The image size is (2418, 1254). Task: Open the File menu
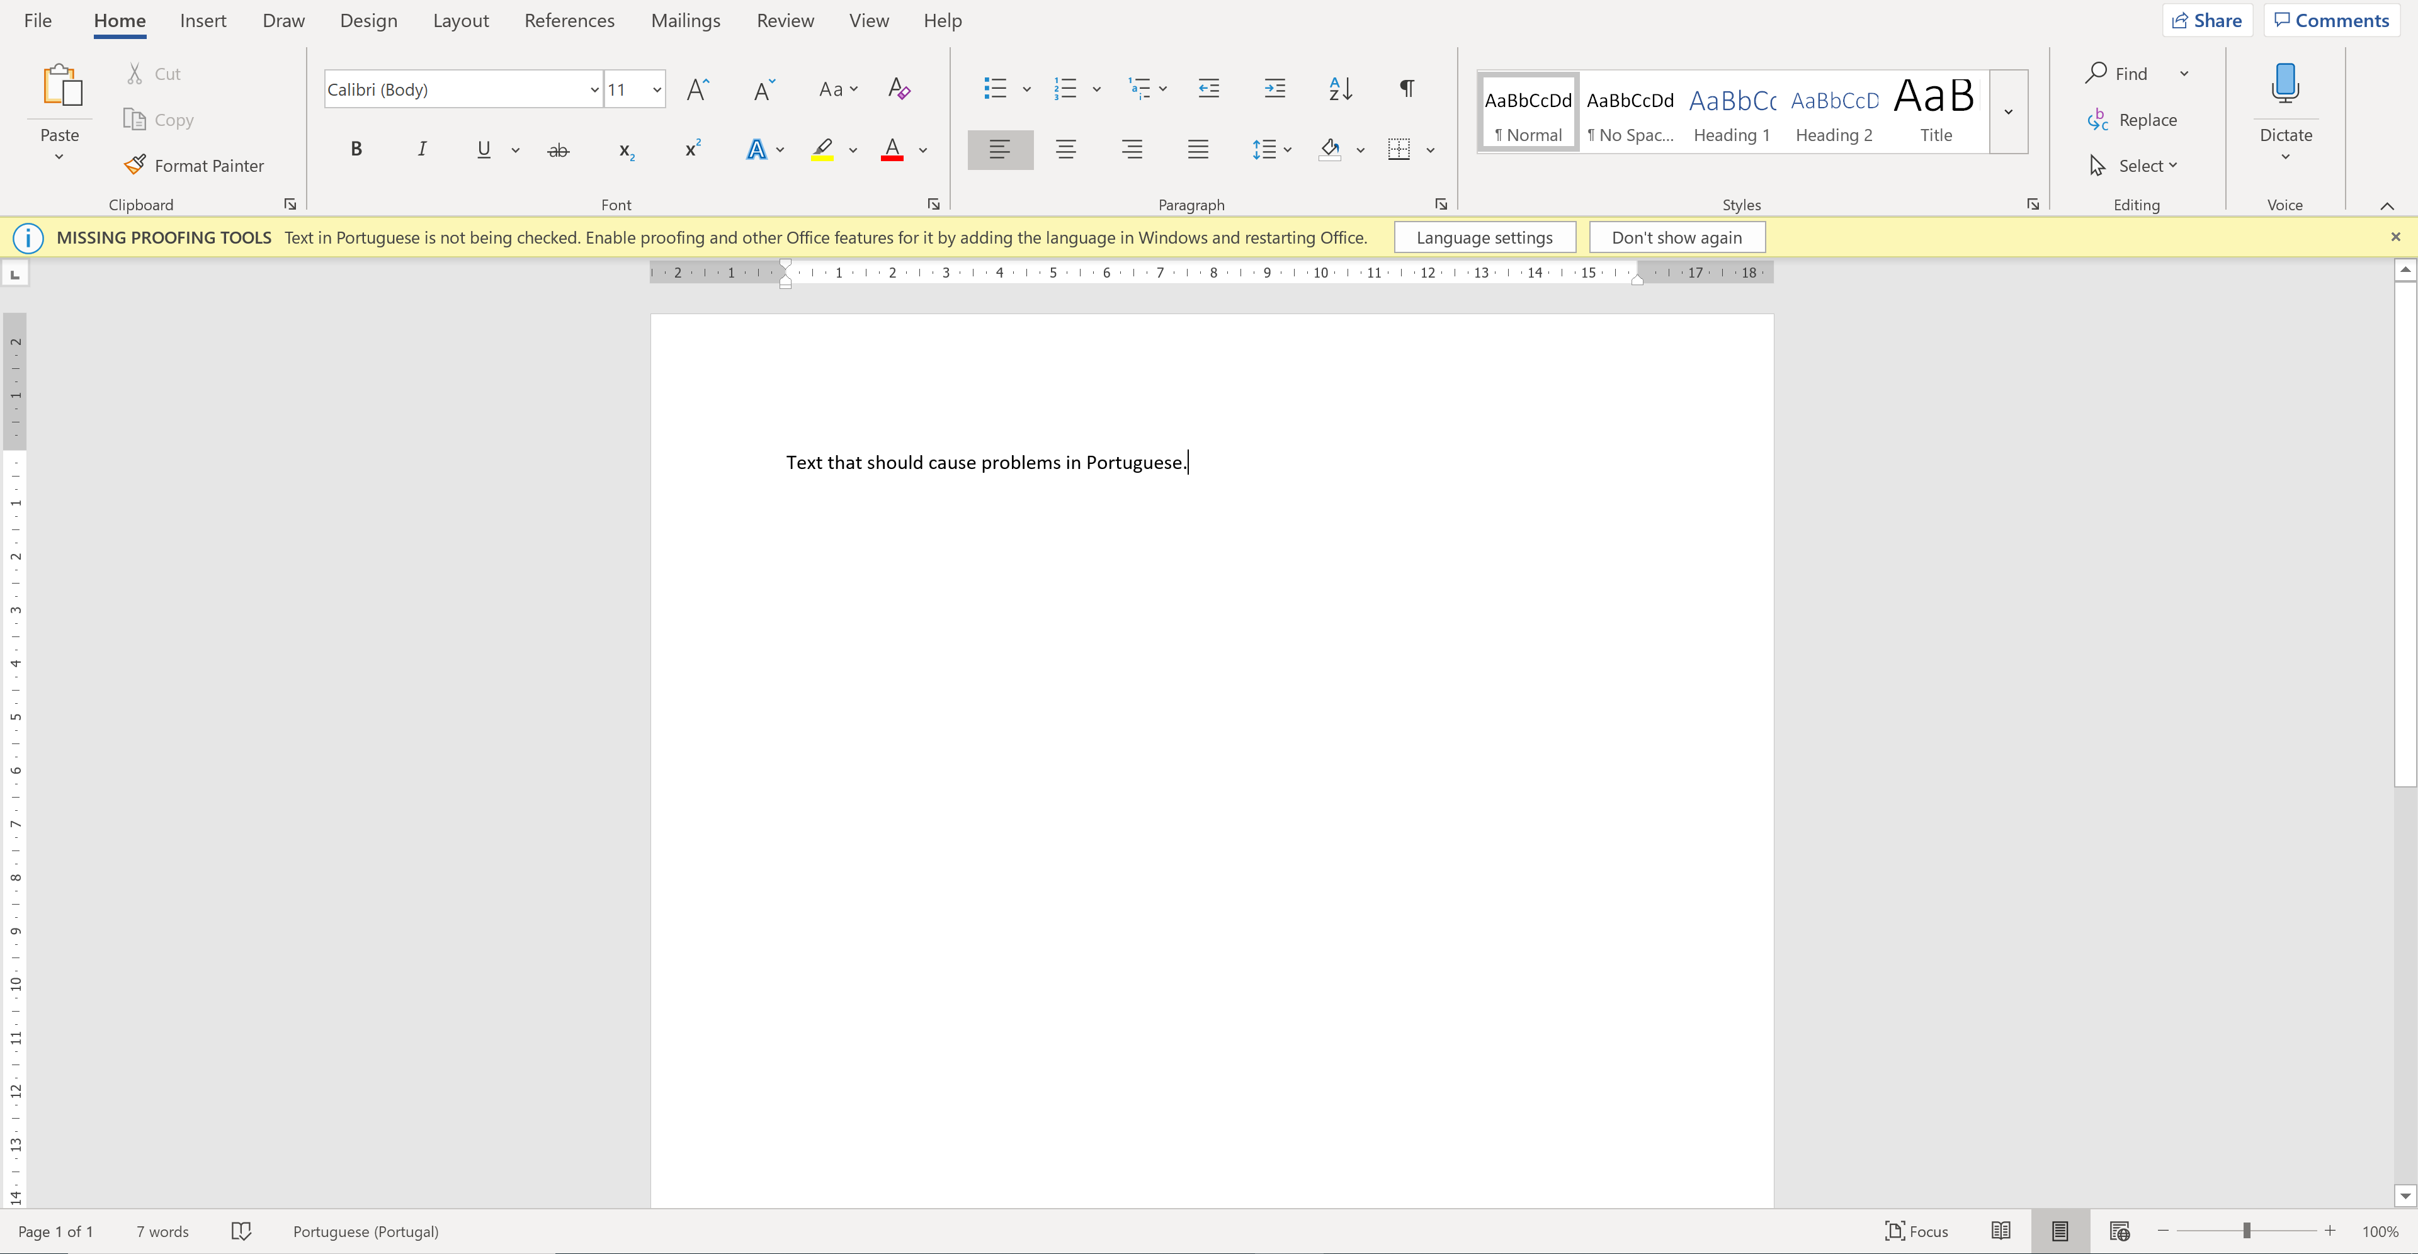click(38, 21)
